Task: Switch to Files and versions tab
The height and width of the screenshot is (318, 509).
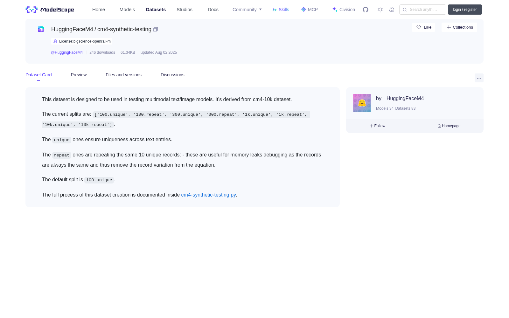Action: point(123,75)
